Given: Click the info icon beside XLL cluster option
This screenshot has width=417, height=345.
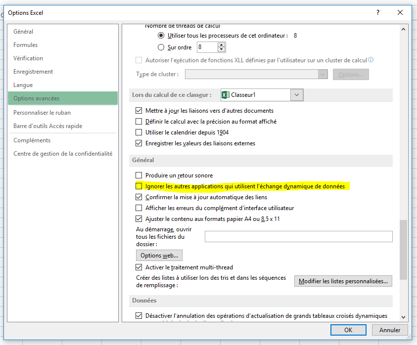Looking at the screenshot, I should point(371,60).
